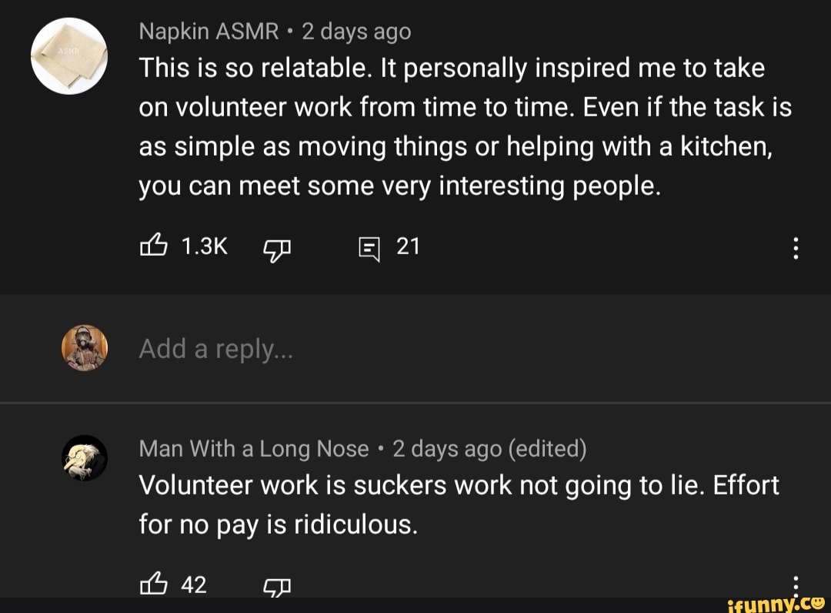Click the Napkin ASMR profile avatar
This screenshot has height=613, width=831.
click(68, 56)
